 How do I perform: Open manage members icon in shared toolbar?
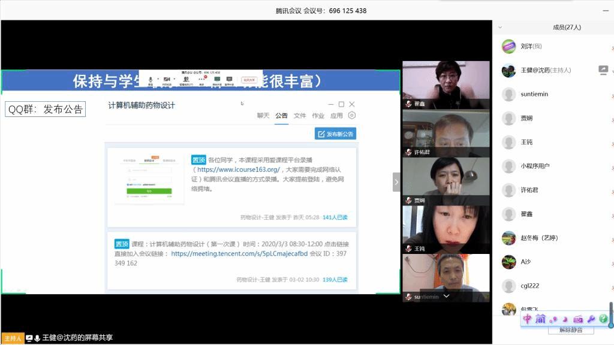(x=186, y=78)
